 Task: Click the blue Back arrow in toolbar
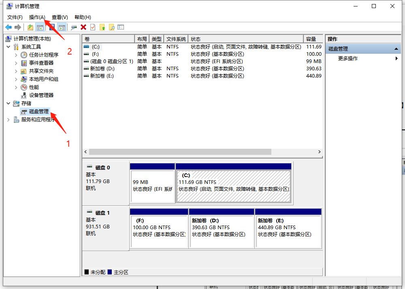click(8, 27)
